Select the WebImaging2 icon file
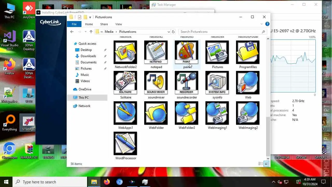Screen dimensions: 332x187 [248, 115]
